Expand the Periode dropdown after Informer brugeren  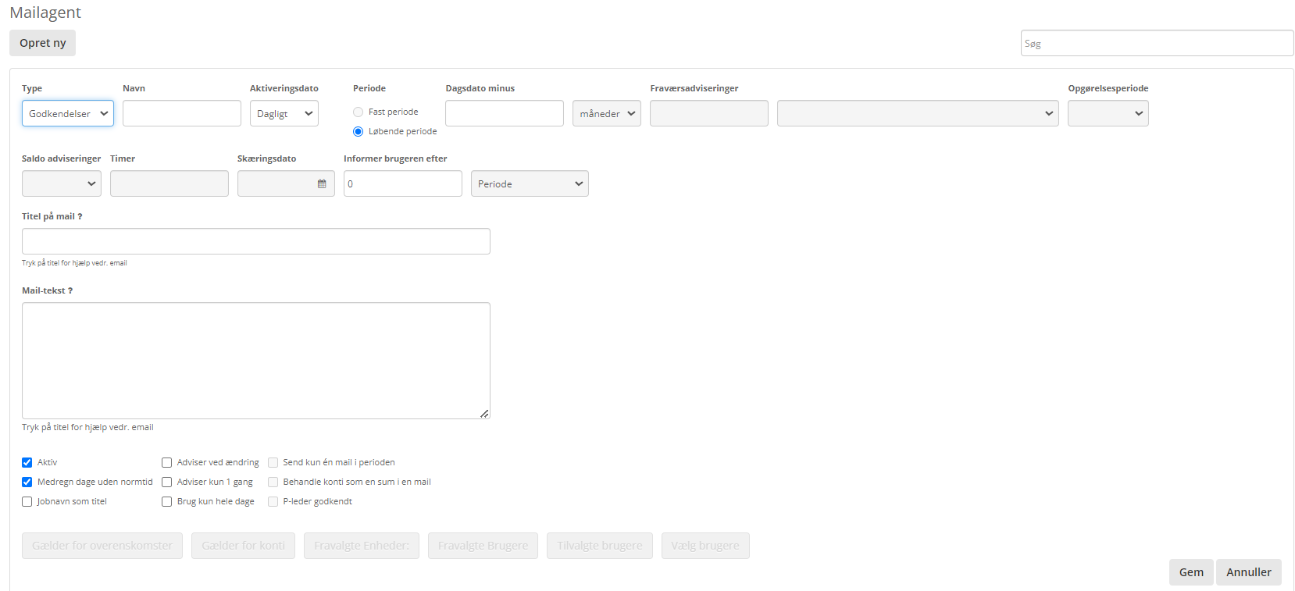(x=530, y=184)
